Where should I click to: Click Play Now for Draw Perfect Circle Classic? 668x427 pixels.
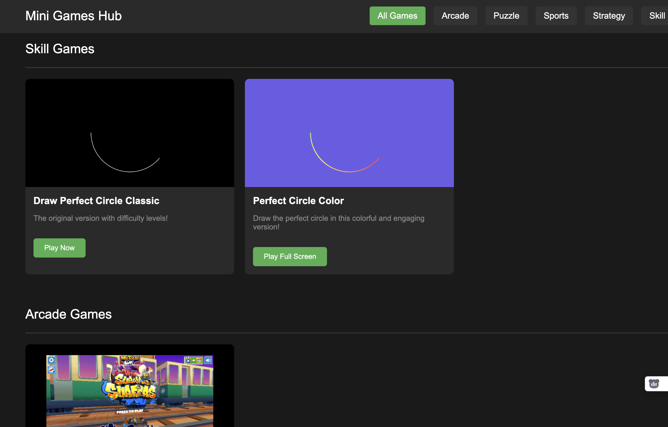(59, 248)
